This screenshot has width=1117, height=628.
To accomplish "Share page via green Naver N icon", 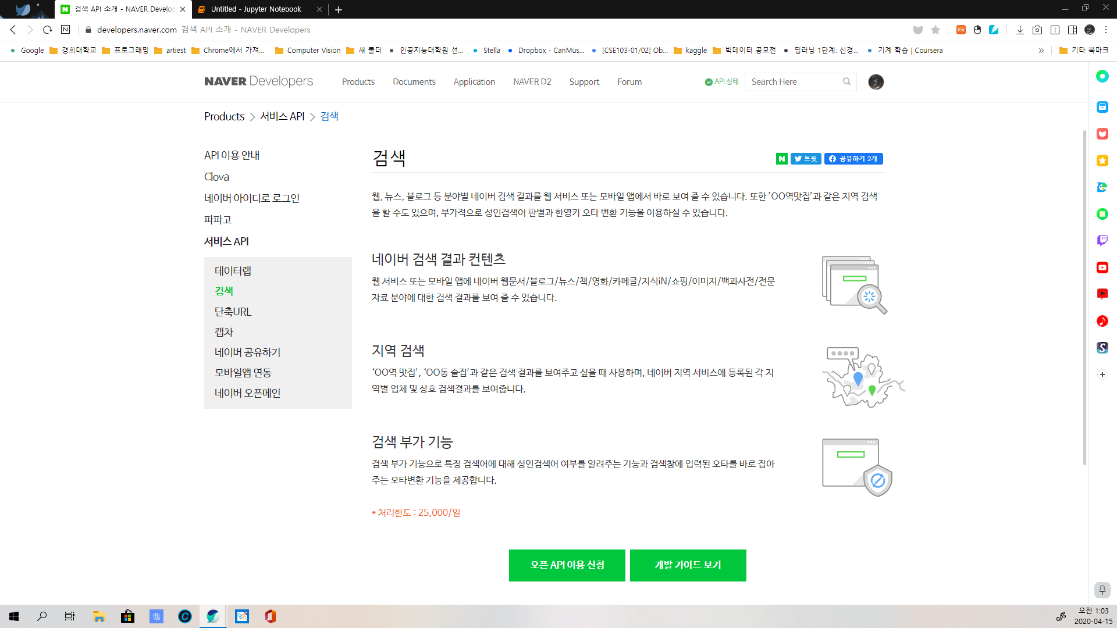I will (781, 159).
